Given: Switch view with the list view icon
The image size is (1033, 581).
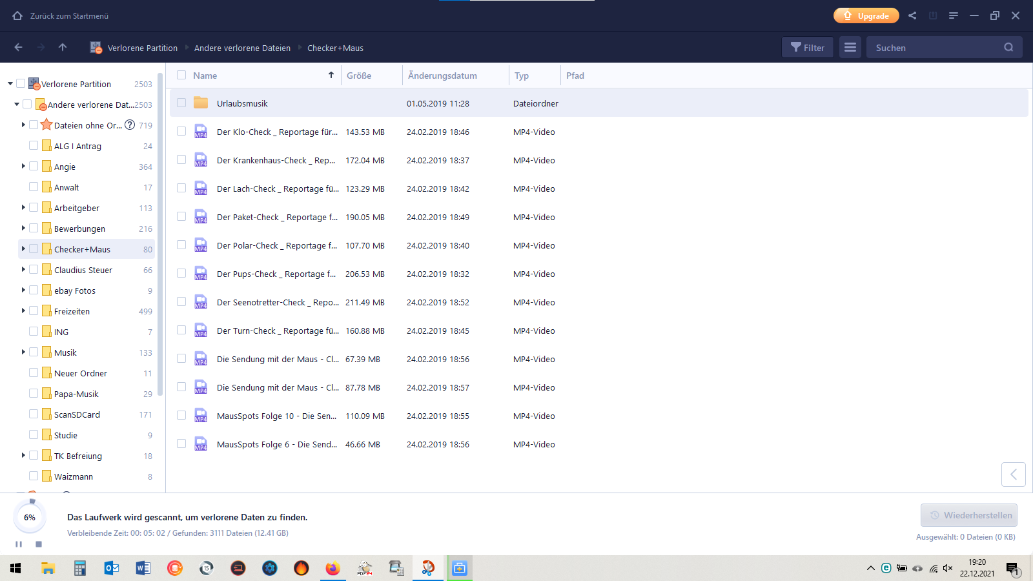Looking at the screenshot, I should [x=850, y=47].
